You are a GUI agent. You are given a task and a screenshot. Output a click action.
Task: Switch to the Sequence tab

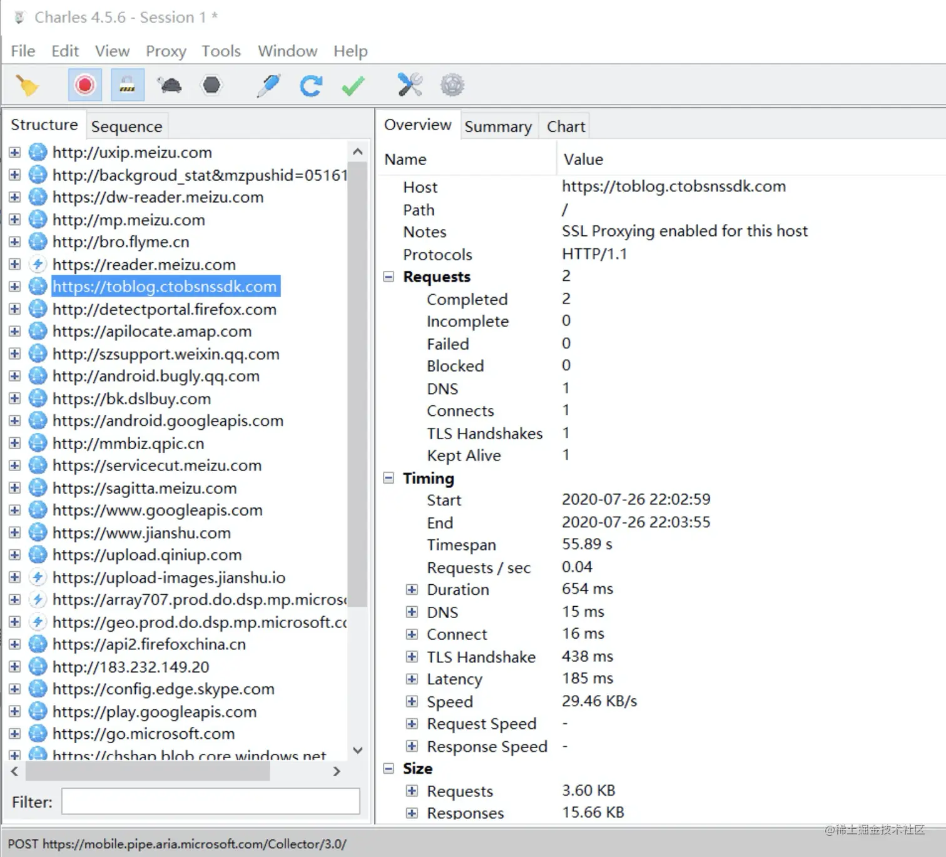(x=126, y=126)
